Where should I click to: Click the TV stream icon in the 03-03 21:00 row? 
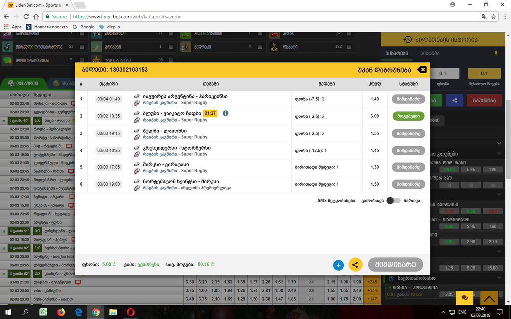coord(78,282)
